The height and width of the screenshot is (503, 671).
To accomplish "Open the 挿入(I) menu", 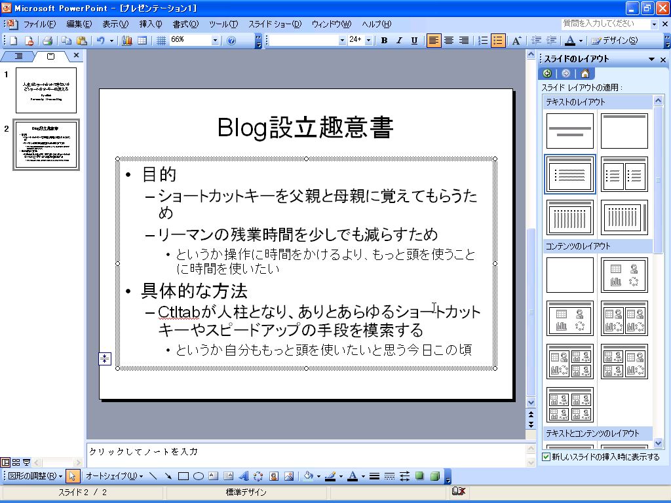I will click(x=150, y=24).
